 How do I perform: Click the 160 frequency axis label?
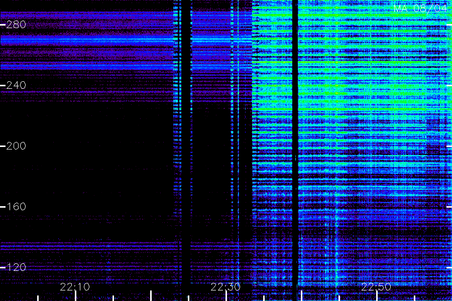[16, 207]
